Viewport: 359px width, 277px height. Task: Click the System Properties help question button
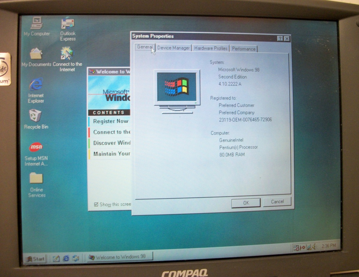(x=280, y=38)
